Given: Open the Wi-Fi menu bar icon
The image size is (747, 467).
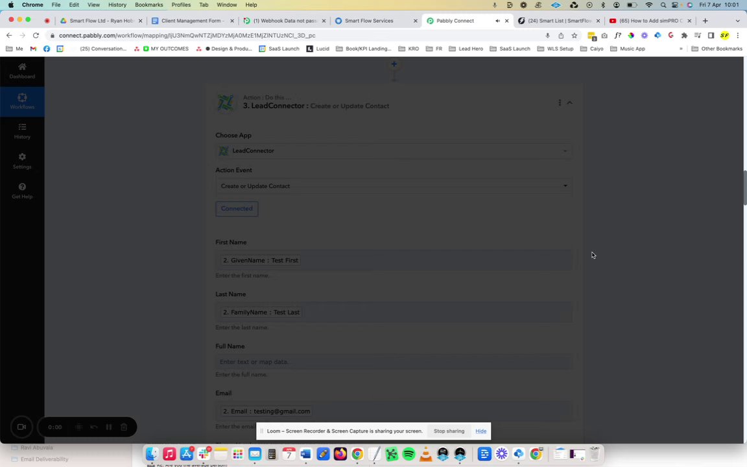Looking at the screenshot, I should tap(649, 5).
